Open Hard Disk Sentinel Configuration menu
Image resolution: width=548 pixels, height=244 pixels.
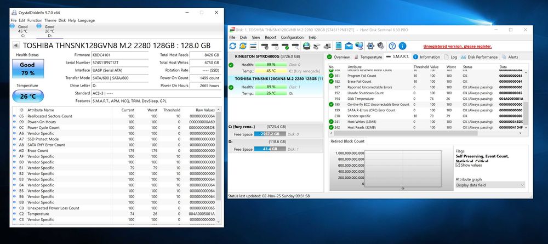(x=292, y=37)
